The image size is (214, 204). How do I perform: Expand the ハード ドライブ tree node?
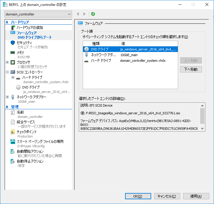13,78
